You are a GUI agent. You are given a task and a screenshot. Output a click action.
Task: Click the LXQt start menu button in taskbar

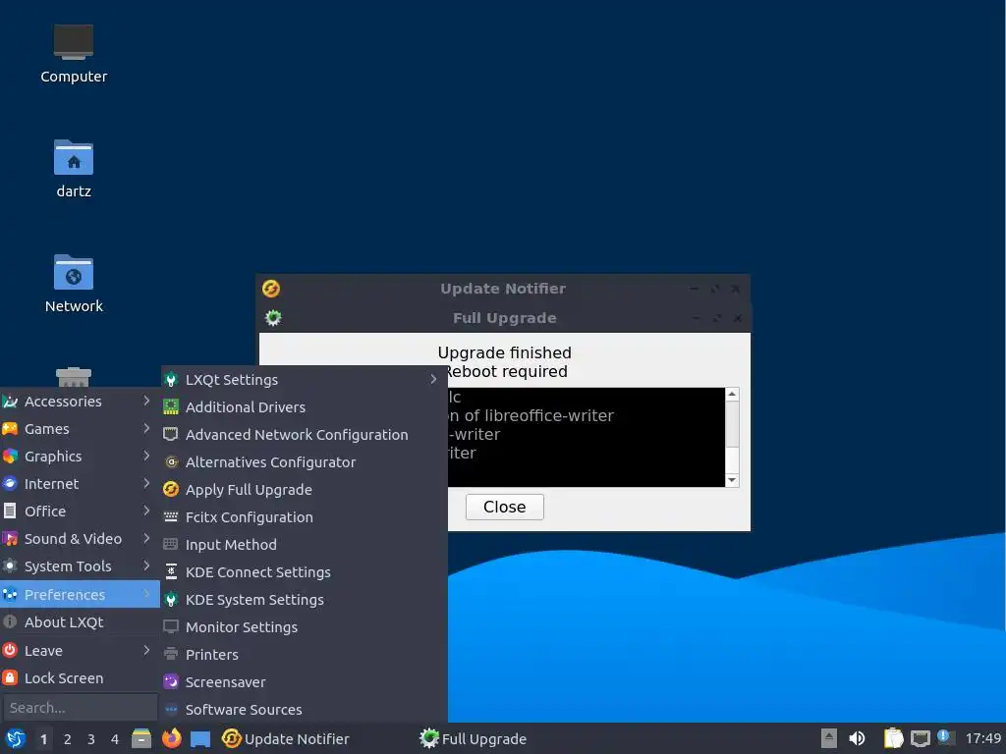coord(16,738)
